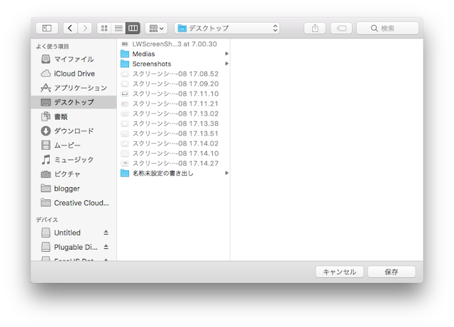The height and width of the screenshot is (327, 454).
Task: Select デスクトップ in the sidebar
Action: [74, 102]
